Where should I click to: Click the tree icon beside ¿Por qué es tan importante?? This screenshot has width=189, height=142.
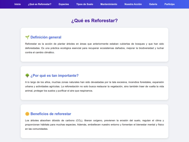click(27, 75)
